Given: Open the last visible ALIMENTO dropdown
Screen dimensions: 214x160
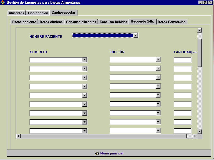Looking at the screenshot, I should (x=85, y=131).
